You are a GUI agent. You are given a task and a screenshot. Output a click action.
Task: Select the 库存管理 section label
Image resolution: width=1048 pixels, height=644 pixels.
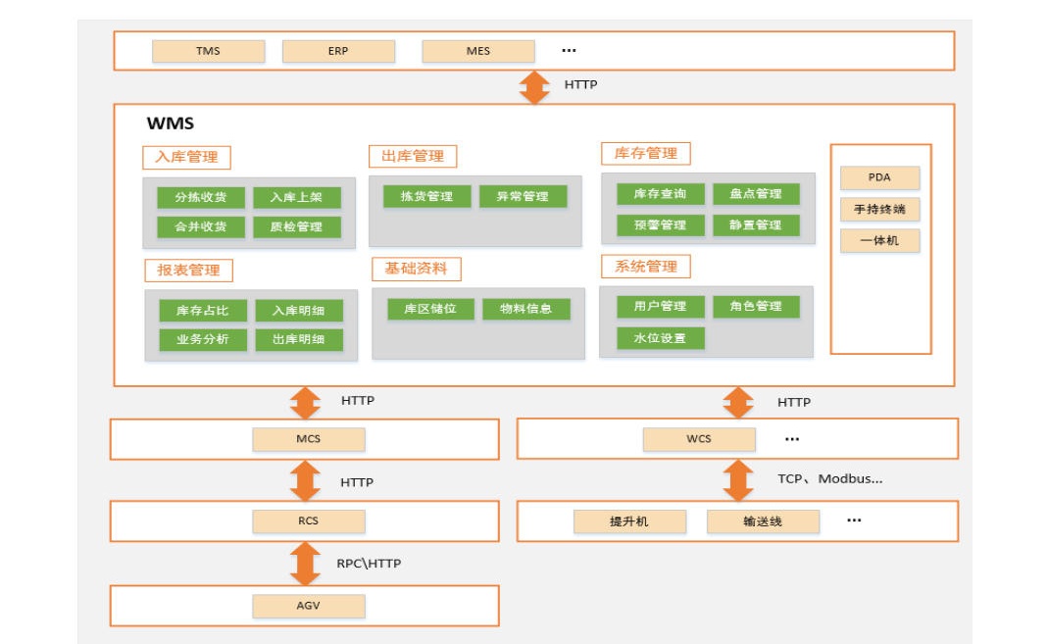coord(645,154)
